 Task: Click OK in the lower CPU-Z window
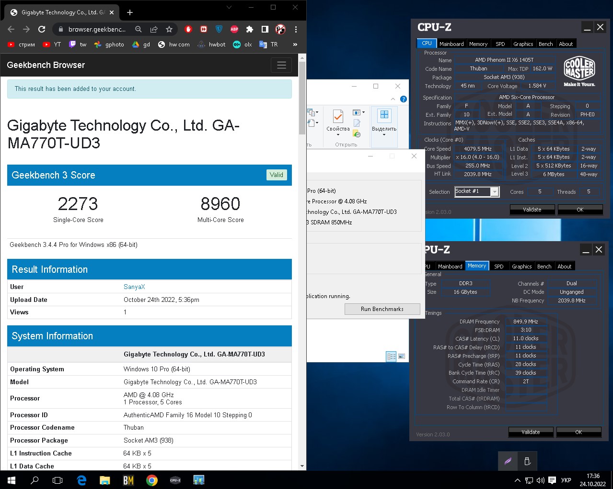(x=578, y=432)
